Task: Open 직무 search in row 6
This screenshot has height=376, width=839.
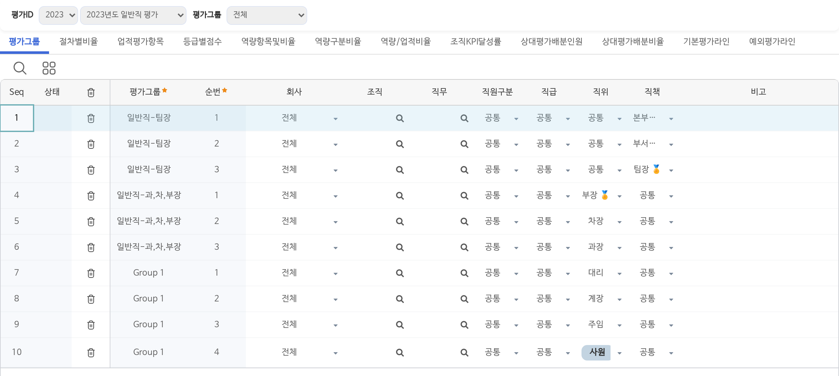Action: pos(464,247)
